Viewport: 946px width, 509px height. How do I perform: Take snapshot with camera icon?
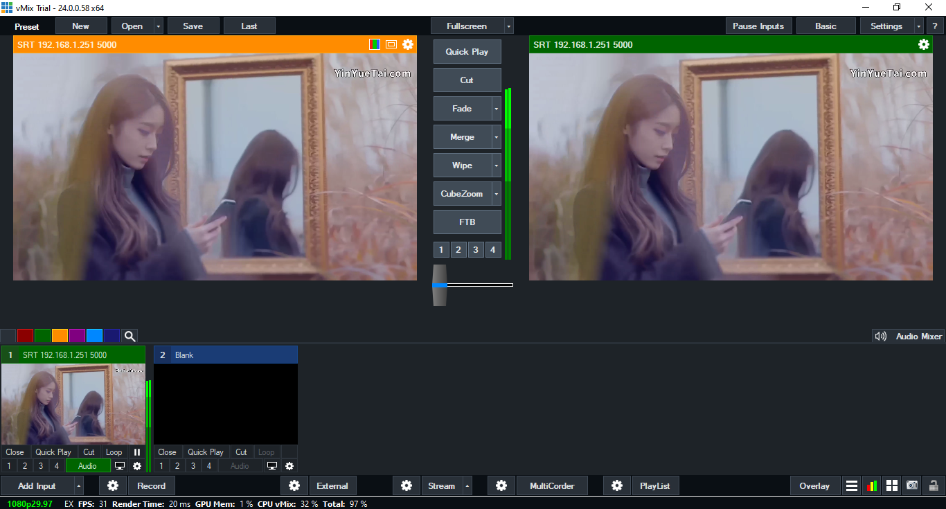(x=913, y=485)
